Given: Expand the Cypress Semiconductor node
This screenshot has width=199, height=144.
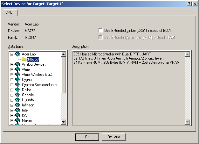Looking at the screenshot, I should pos(12,85).
